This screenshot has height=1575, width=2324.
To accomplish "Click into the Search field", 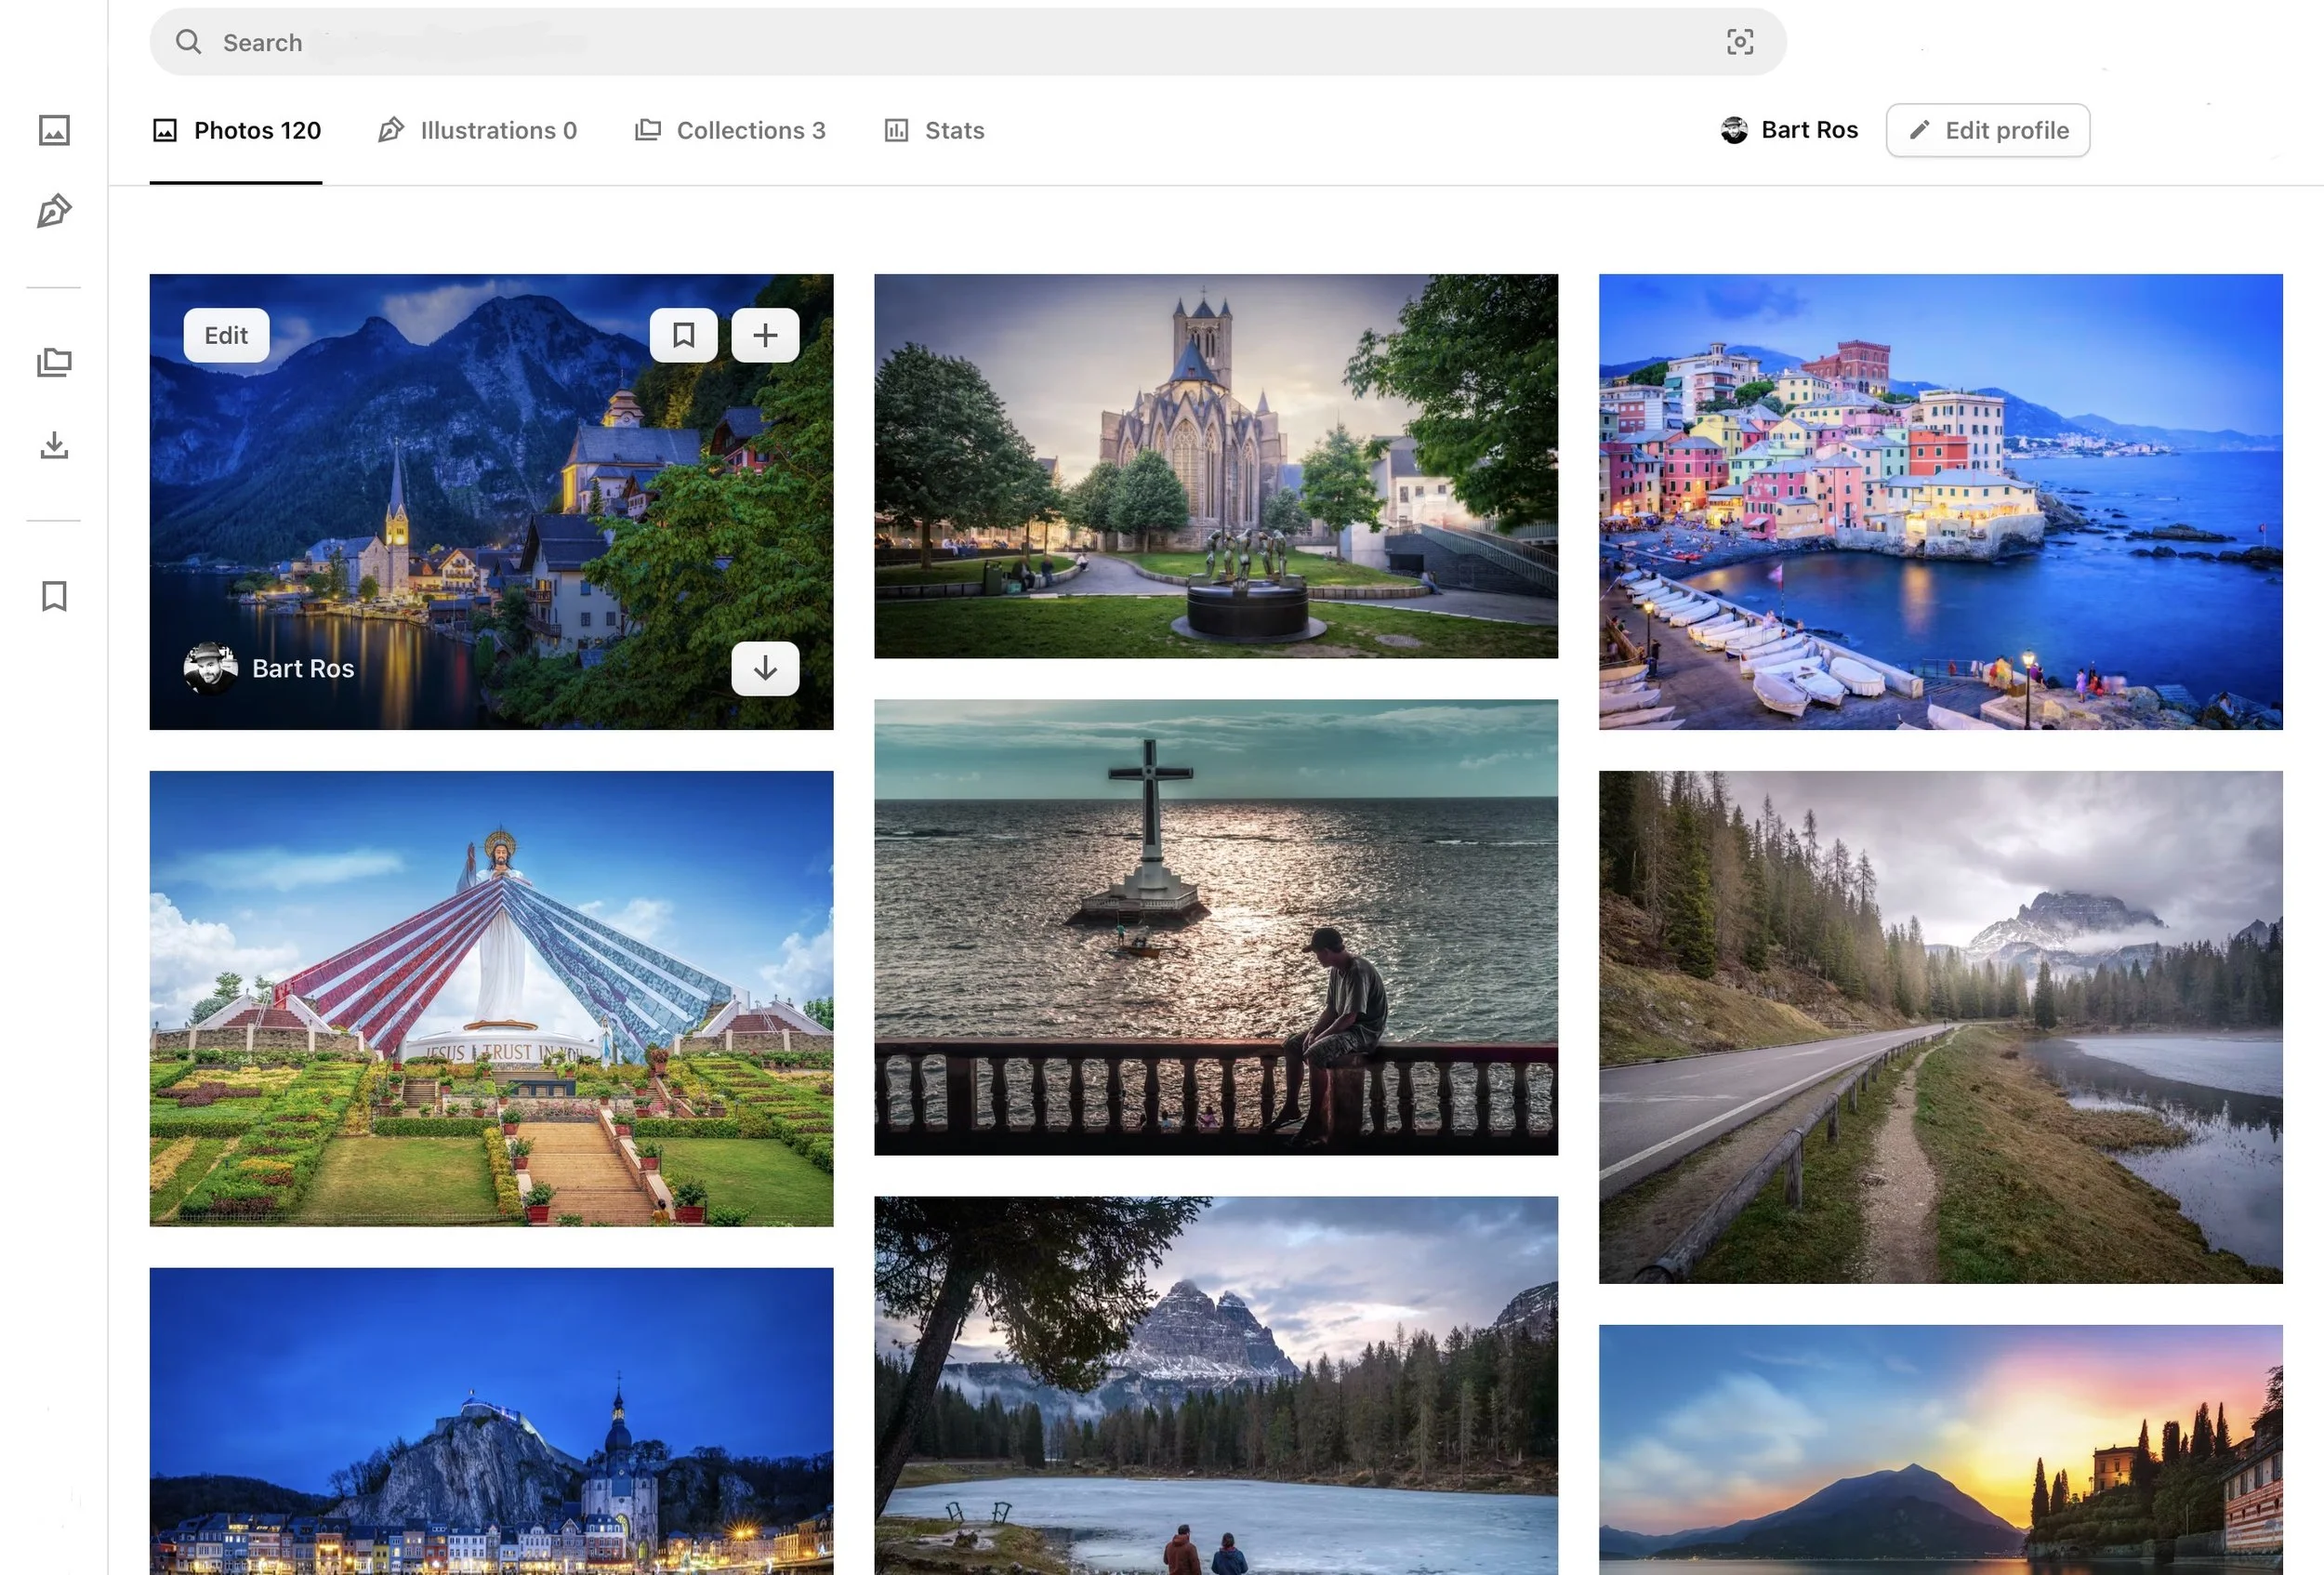I will point(900,42).
